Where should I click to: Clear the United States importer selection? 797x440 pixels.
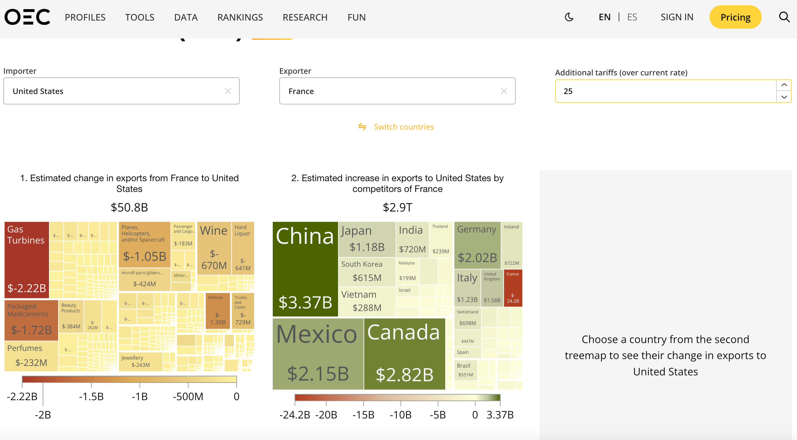[228, 91]
